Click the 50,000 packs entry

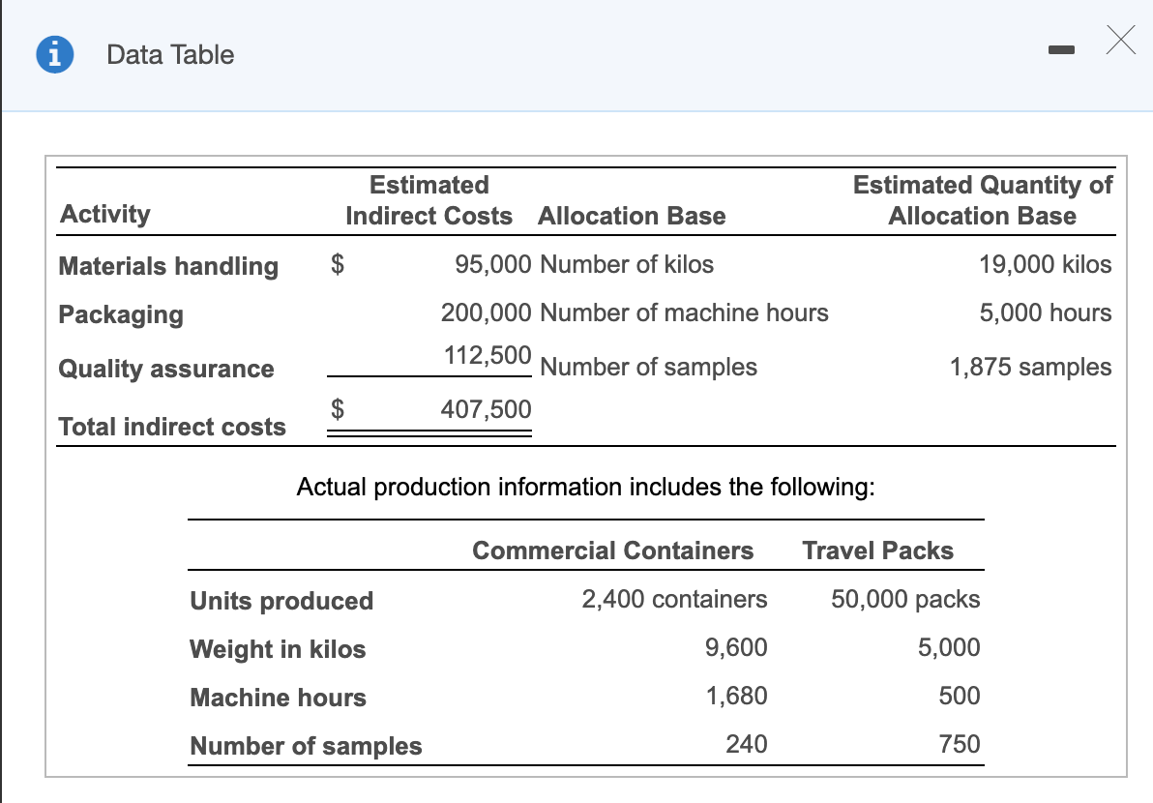(x=903, y=599)
